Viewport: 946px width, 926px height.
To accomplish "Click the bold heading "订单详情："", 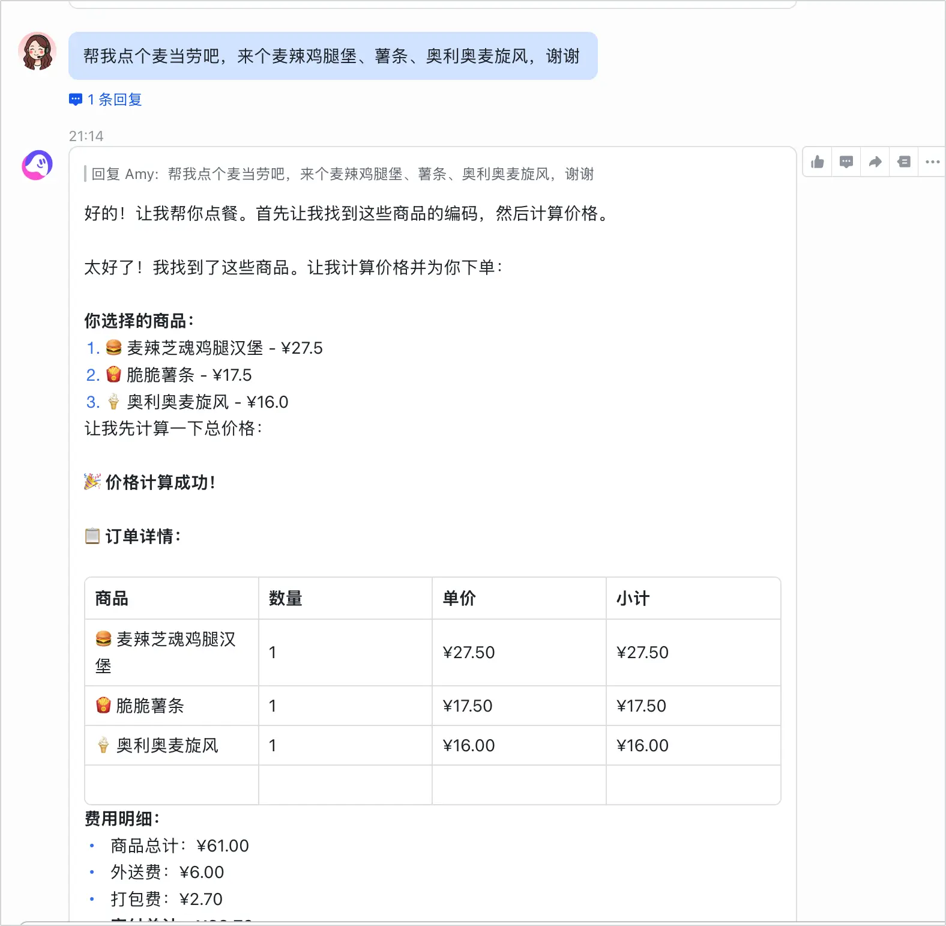I will click(x=143, y=536).
